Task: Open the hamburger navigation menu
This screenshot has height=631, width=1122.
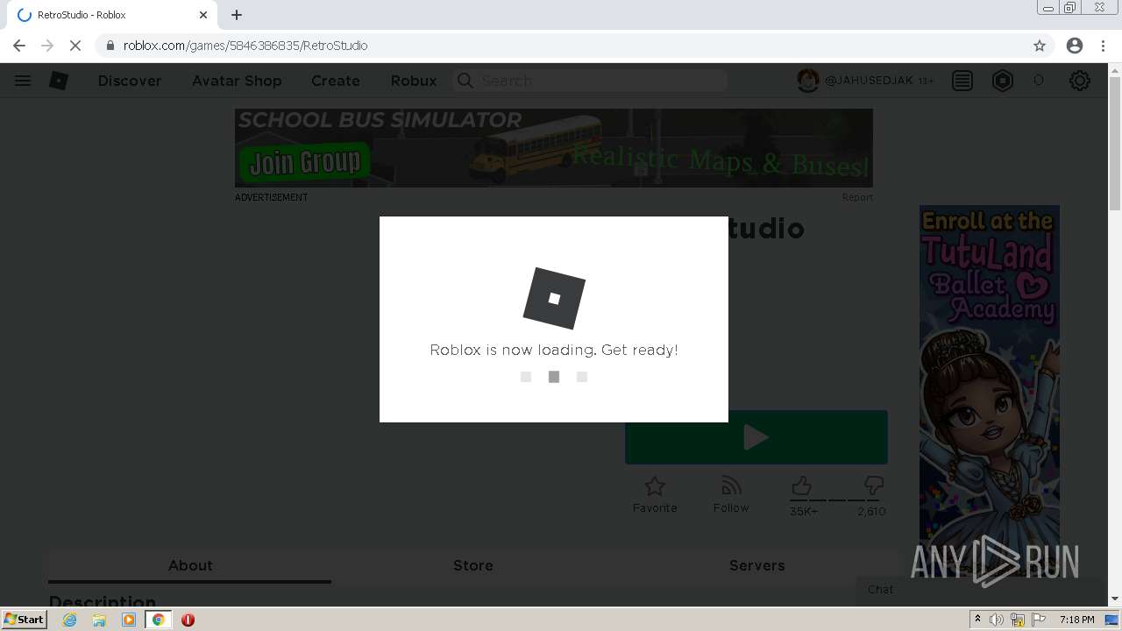Action: point(23,81)
